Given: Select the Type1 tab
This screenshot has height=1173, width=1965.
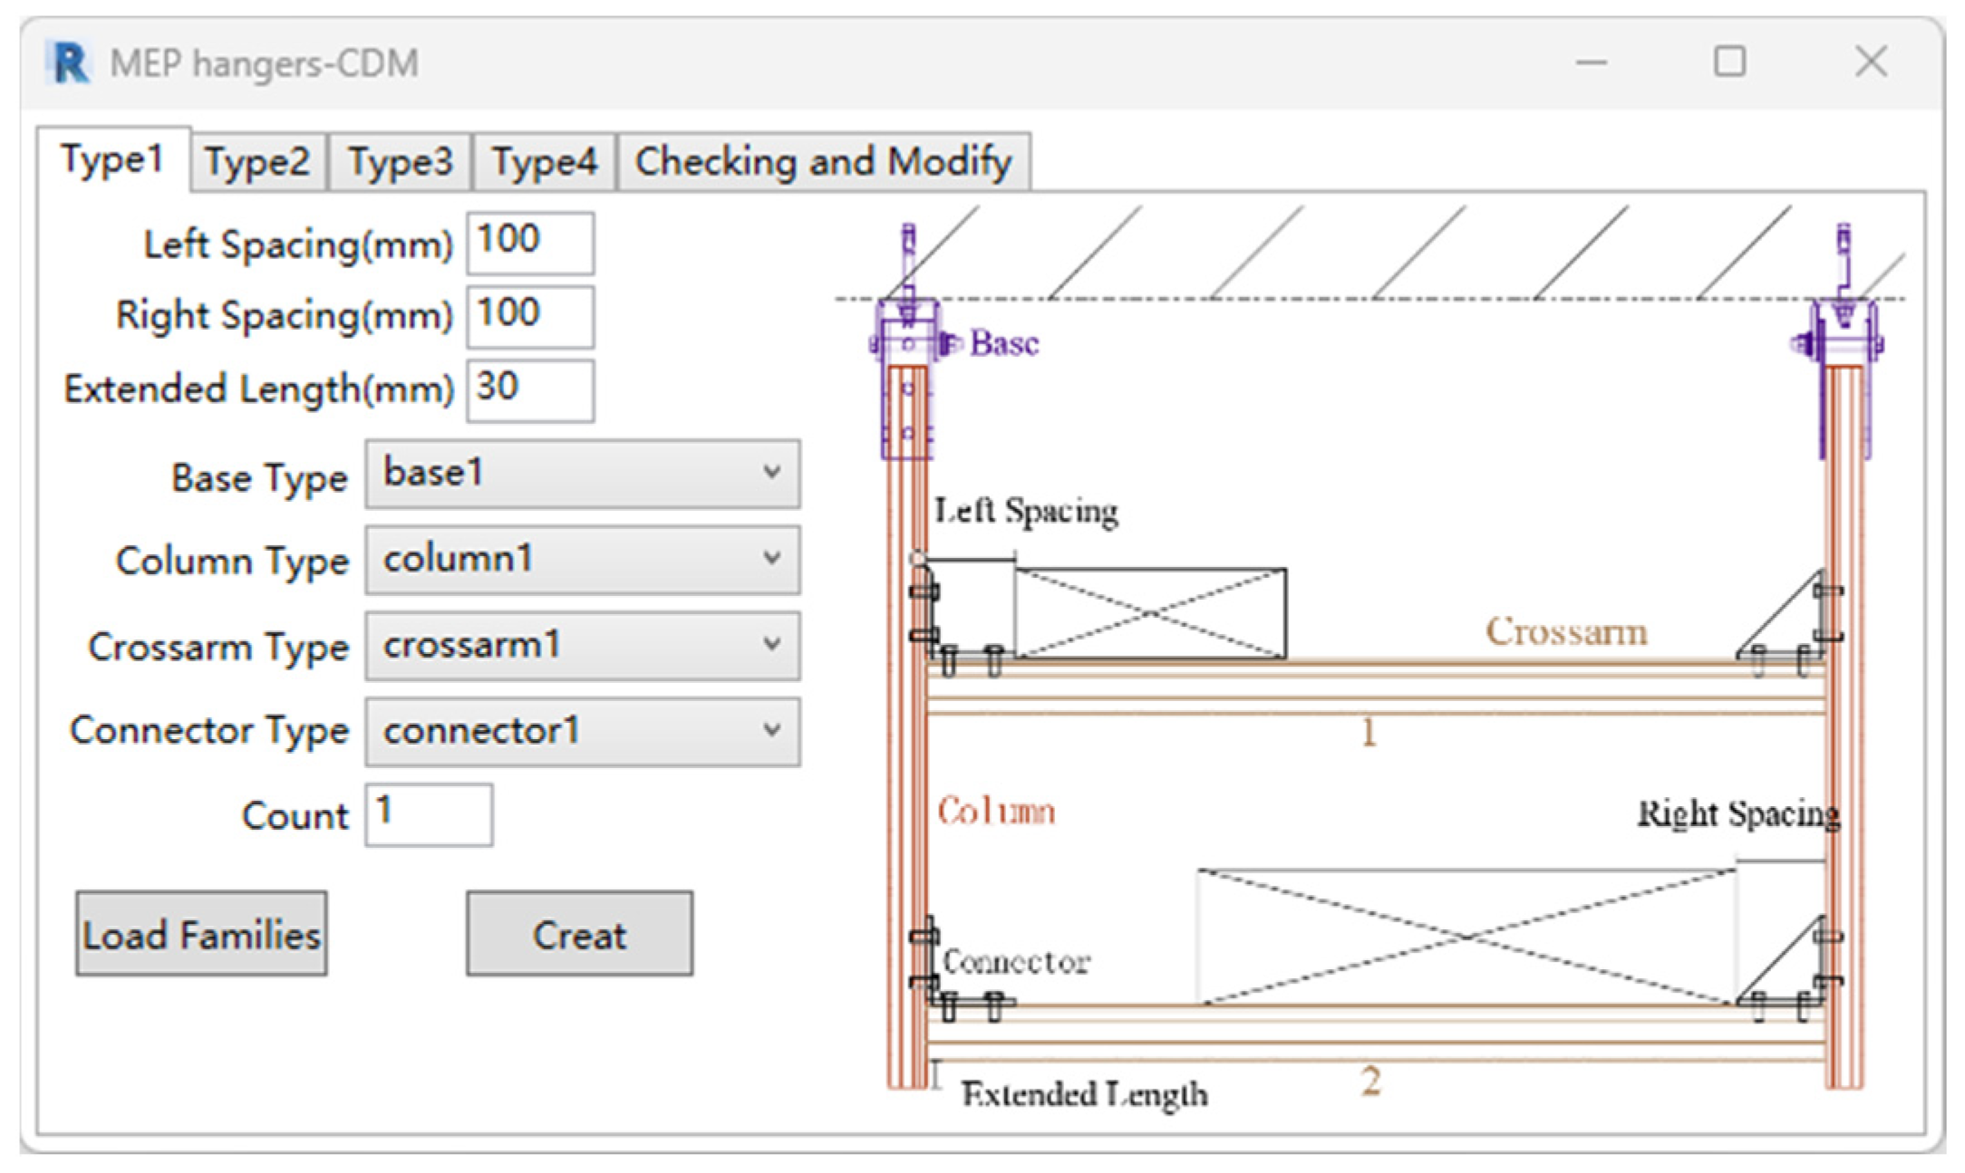Looking at the screenshot, I should (x=112, y=159).
